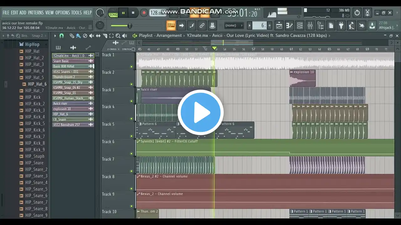
Task: Open the FILE menu
Action: point(6,13)
